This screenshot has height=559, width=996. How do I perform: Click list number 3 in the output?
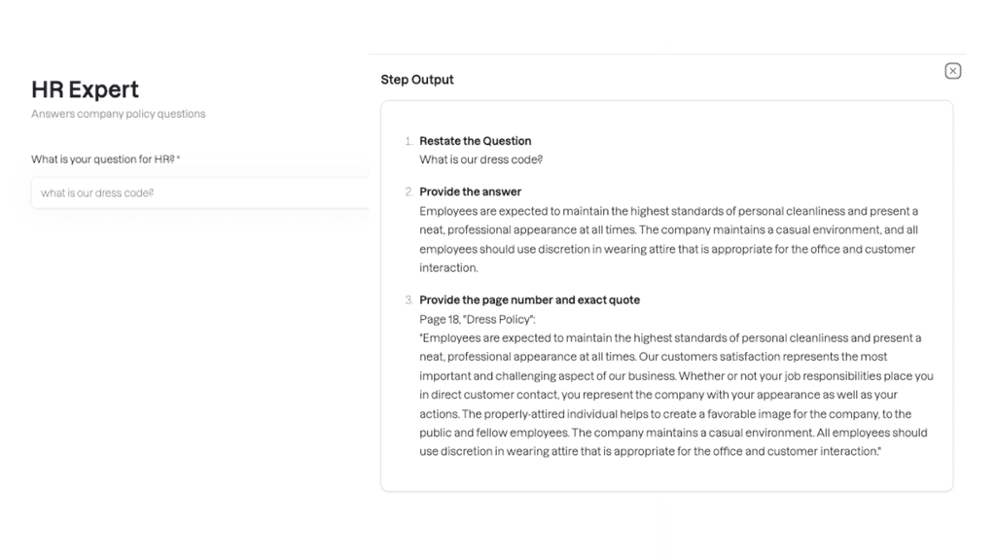coord(409,299)
